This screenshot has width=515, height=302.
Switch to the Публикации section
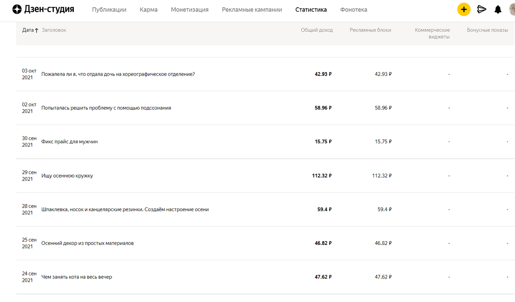109,9
